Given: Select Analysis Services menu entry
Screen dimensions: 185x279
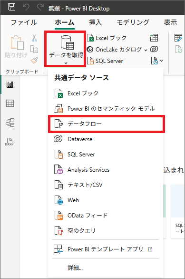Looking at the screenshot, I should click(106, 170).
